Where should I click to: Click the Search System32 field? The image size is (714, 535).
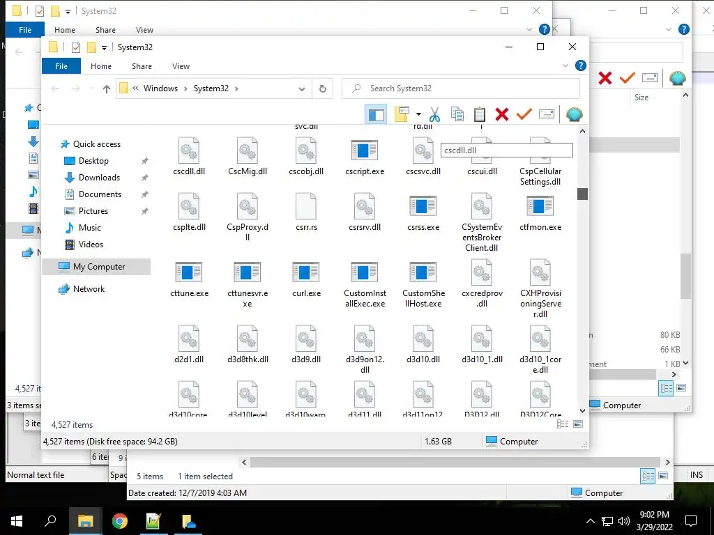(461, 88)
